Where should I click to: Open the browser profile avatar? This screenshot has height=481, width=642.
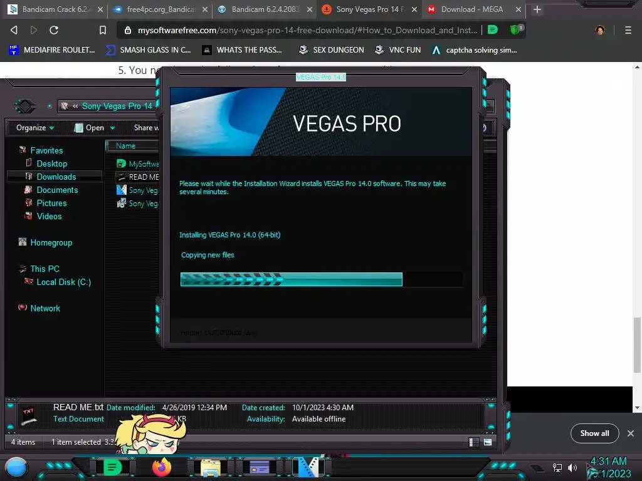point(600,30)
